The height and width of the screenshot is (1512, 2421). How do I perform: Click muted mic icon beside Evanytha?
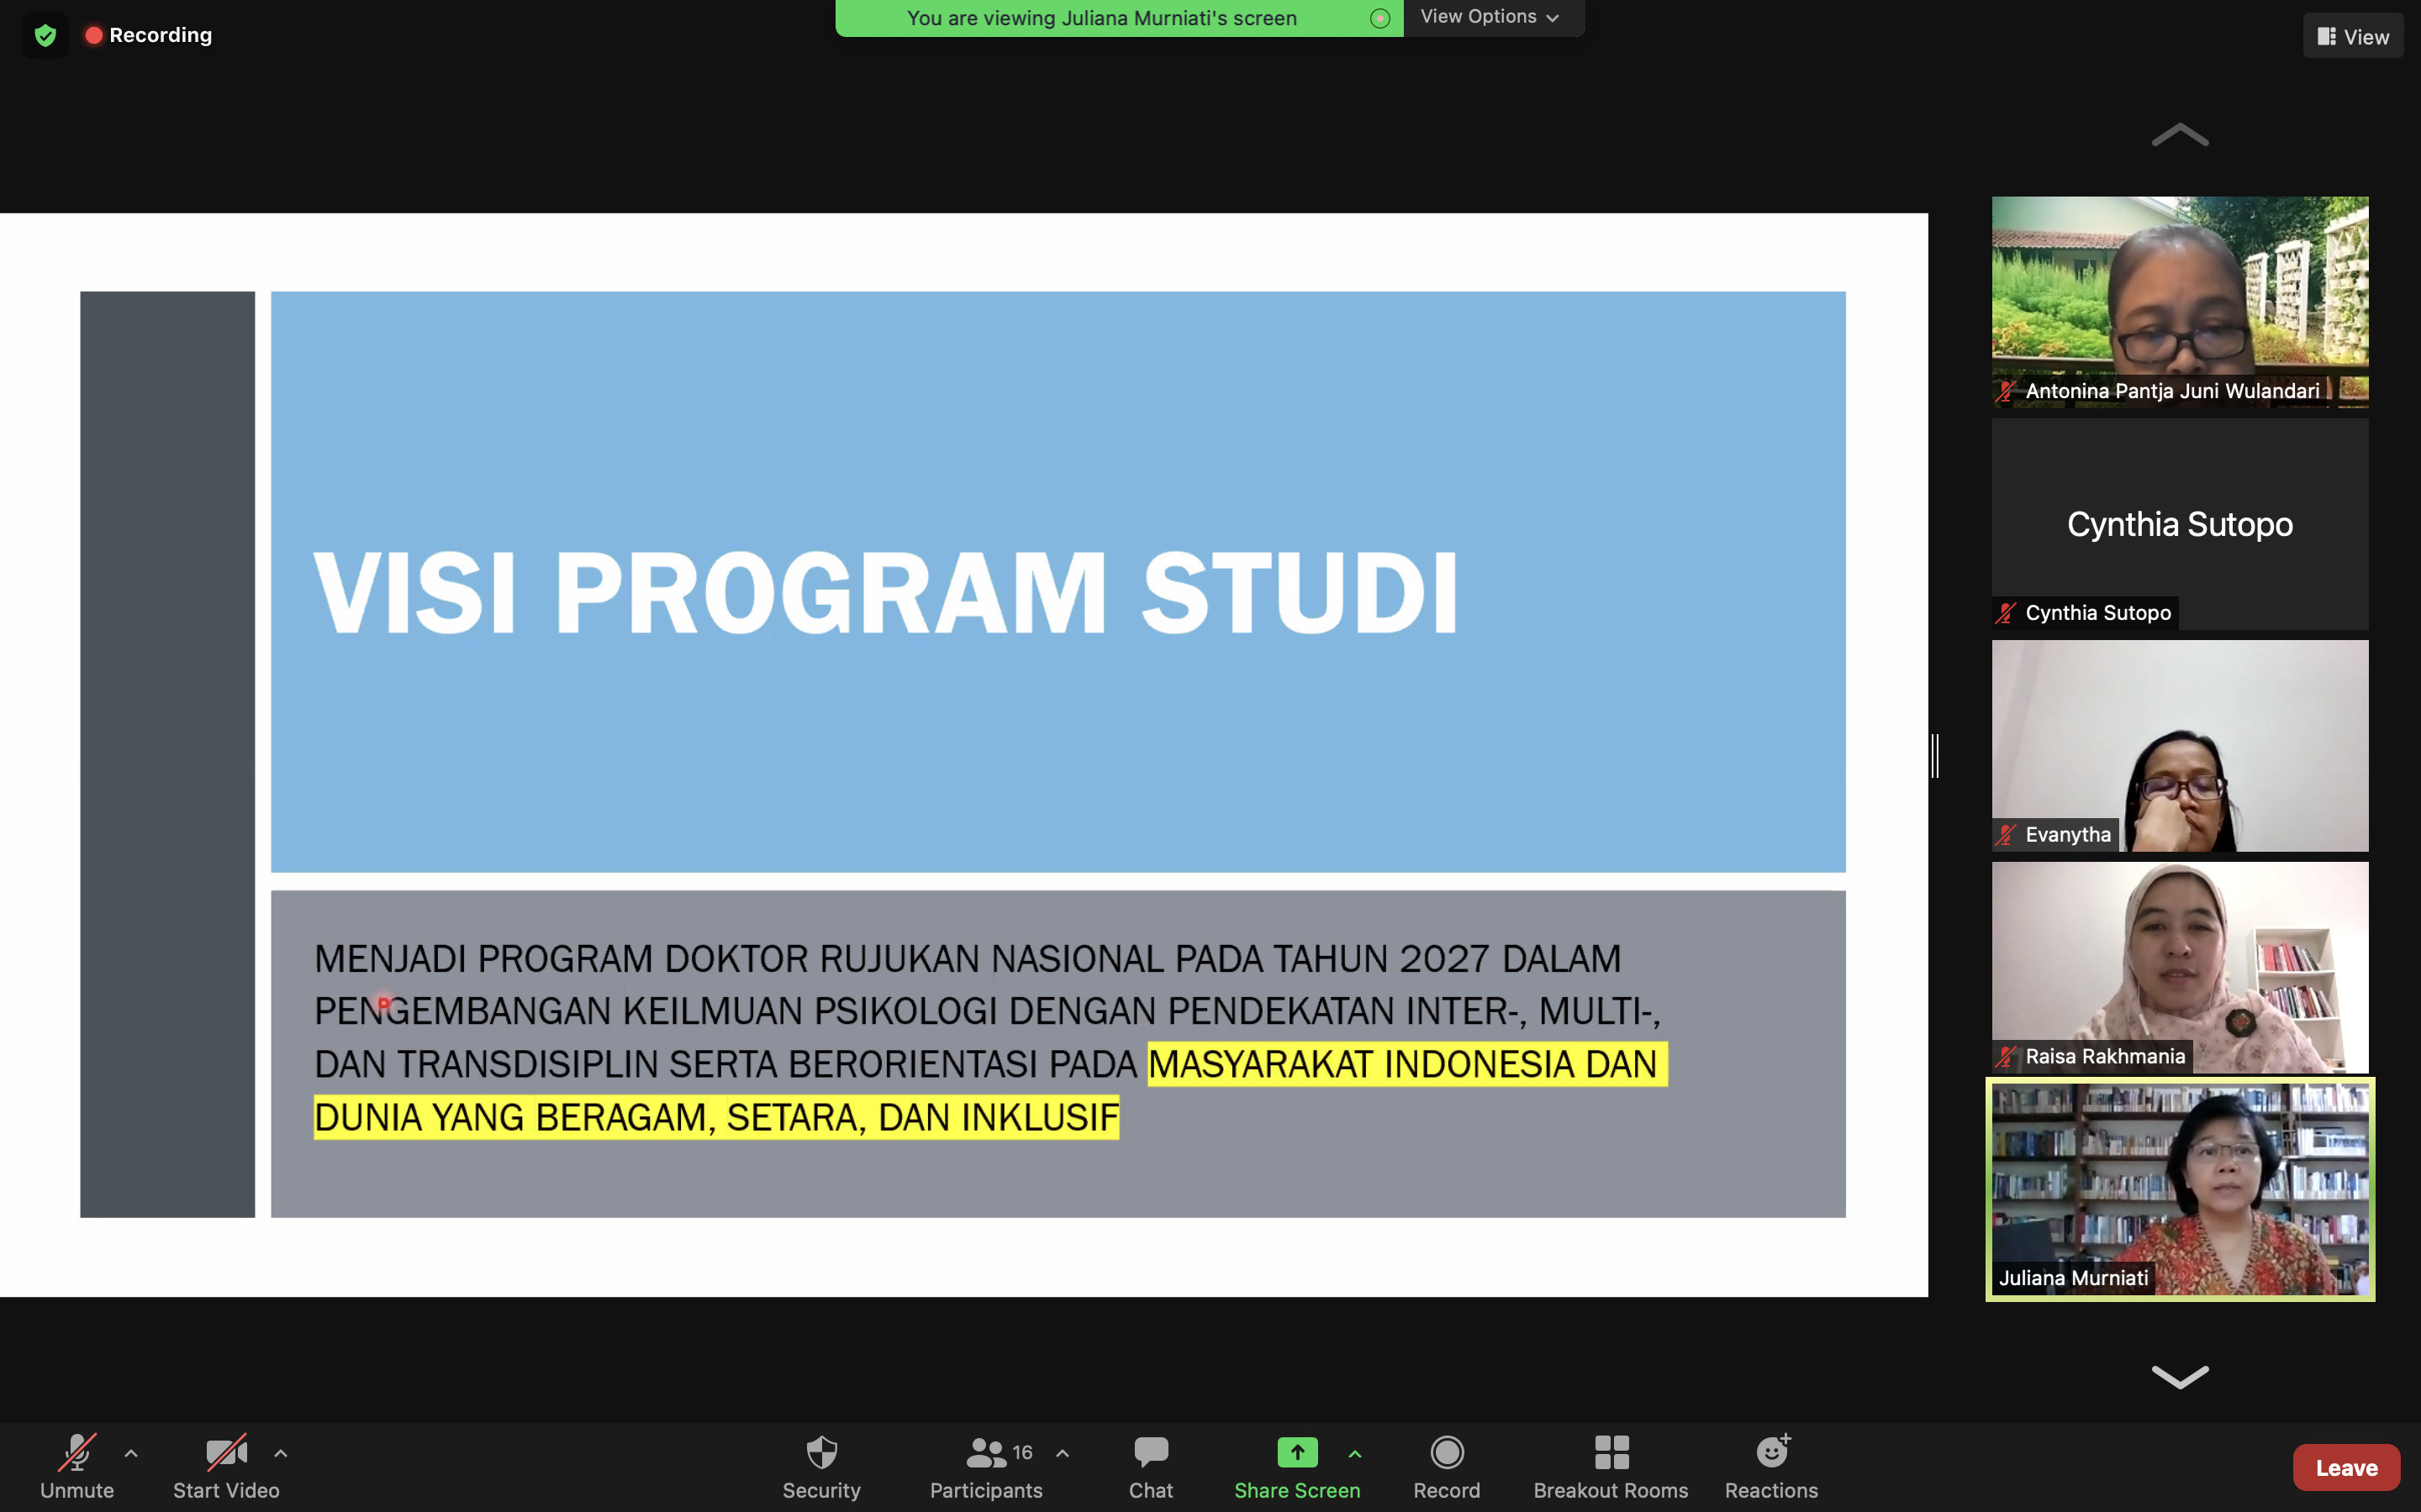pyautogui.click(x=2006, y=835)
